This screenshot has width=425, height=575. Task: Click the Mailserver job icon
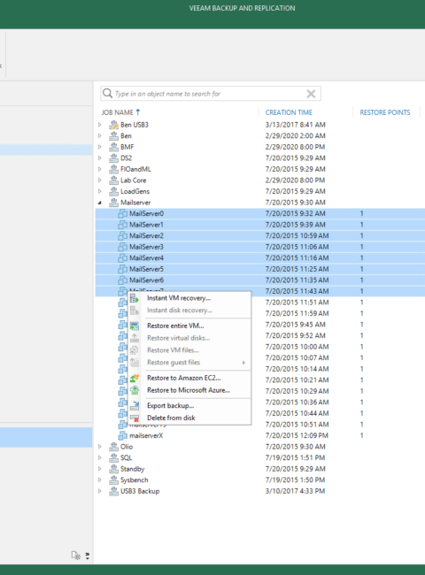(113, 203)
